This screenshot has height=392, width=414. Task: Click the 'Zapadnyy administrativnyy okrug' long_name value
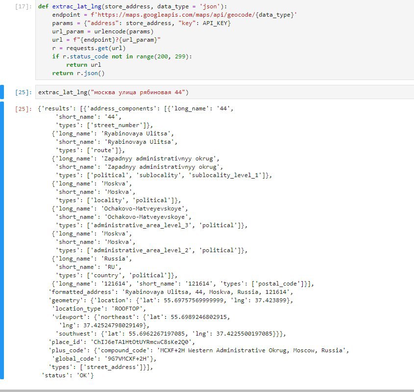(158, 158)
